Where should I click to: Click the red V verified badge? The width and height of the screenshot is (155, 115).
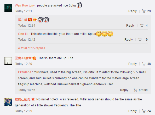click(30, 20)
